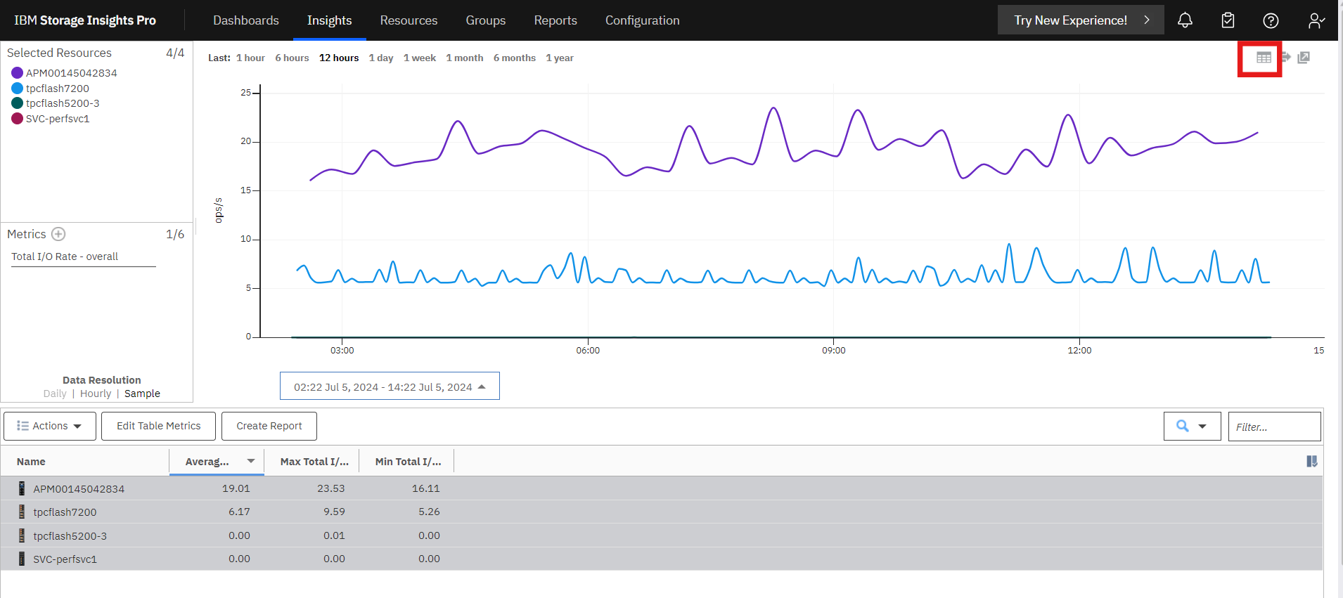
Task: Add a metric with the plus icon
Action: [58, 234]
